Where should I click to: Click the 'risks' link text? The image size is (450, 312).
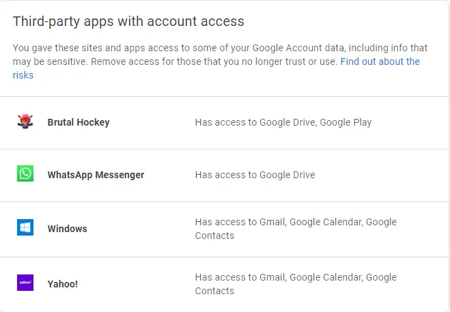tap(23, 75)
